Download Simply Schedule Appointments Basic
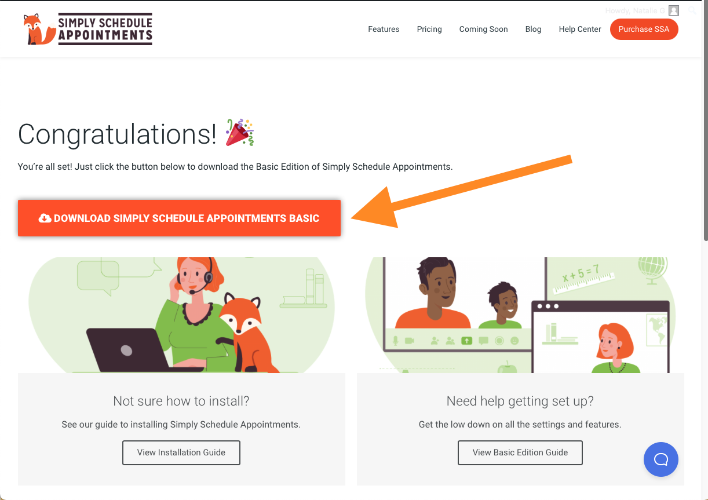708x500 pixels. 186,218
